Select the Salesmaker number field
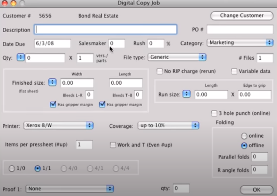The height and width of the screenshot is (196, 277). (117, 43)
